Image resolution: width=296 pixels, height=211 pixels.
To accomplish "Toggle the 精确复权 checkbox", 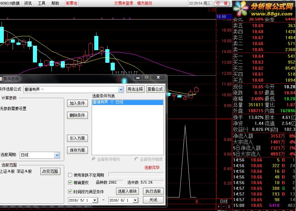I will point(70,183).
